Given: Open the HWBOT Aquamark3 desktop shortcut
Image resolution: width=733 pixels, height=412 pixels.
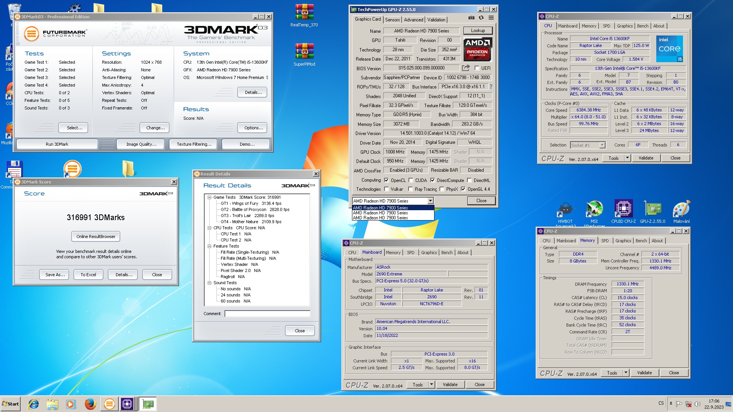Looking at the screenshot, I should coord(565,213).
